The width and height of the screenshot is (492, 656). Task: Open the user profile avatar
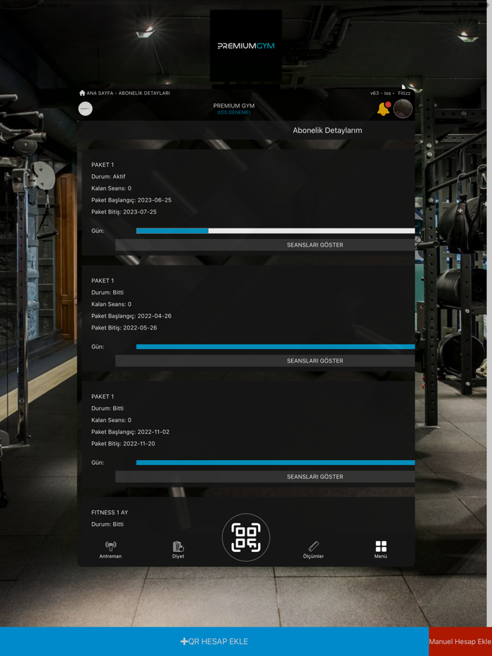403,109
